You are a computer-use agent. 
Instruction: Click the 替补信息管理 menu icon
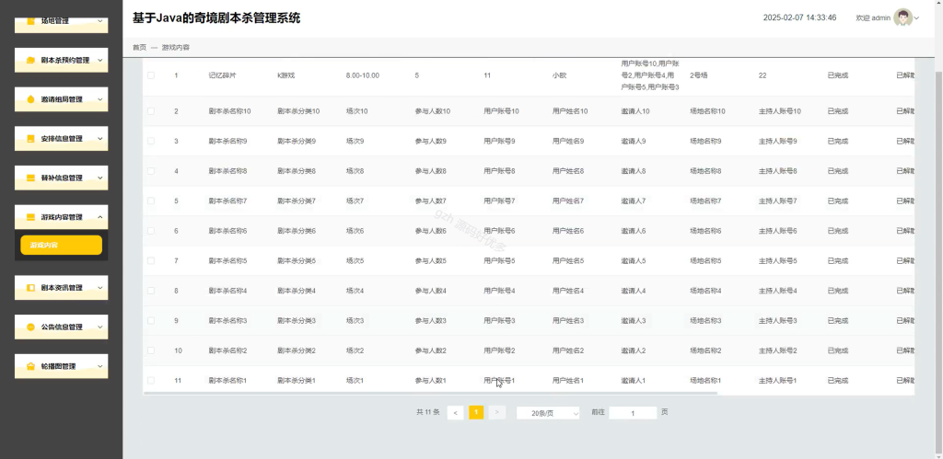pos(30,178)
